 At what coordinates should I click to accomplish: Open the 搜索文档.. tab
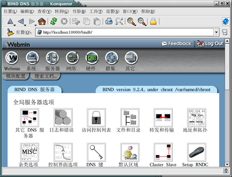[46, 76]
